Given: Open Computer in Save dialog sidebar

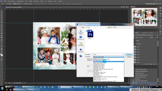Looking at the screenshot, I should point(81,51).
